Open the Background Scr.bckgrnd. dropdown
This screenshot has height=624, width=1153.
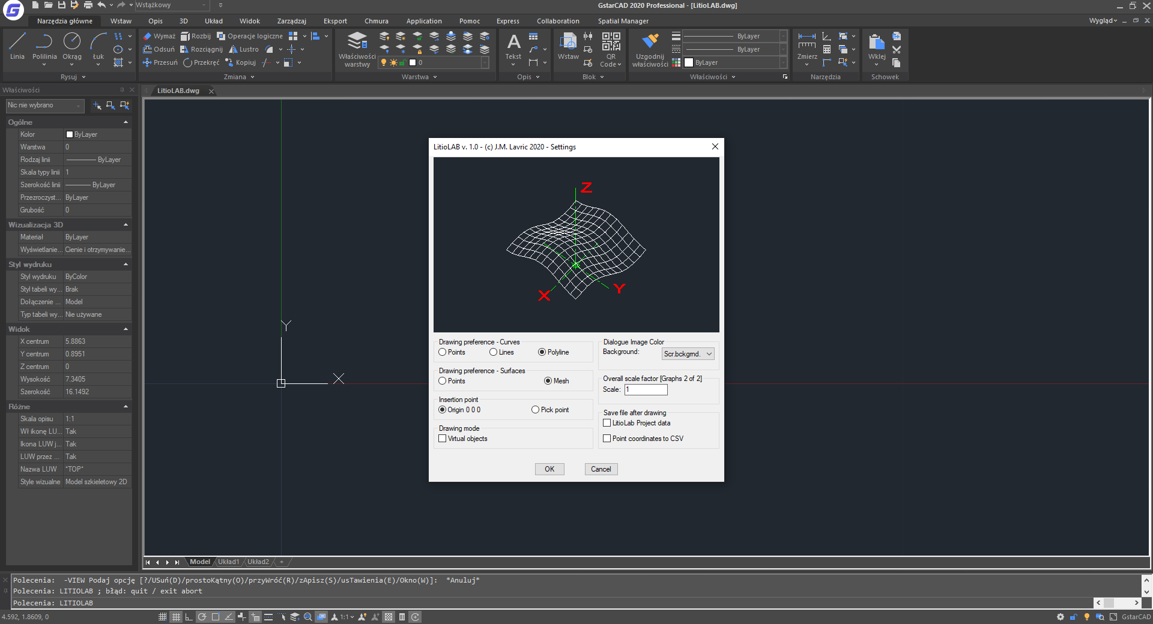688,354
